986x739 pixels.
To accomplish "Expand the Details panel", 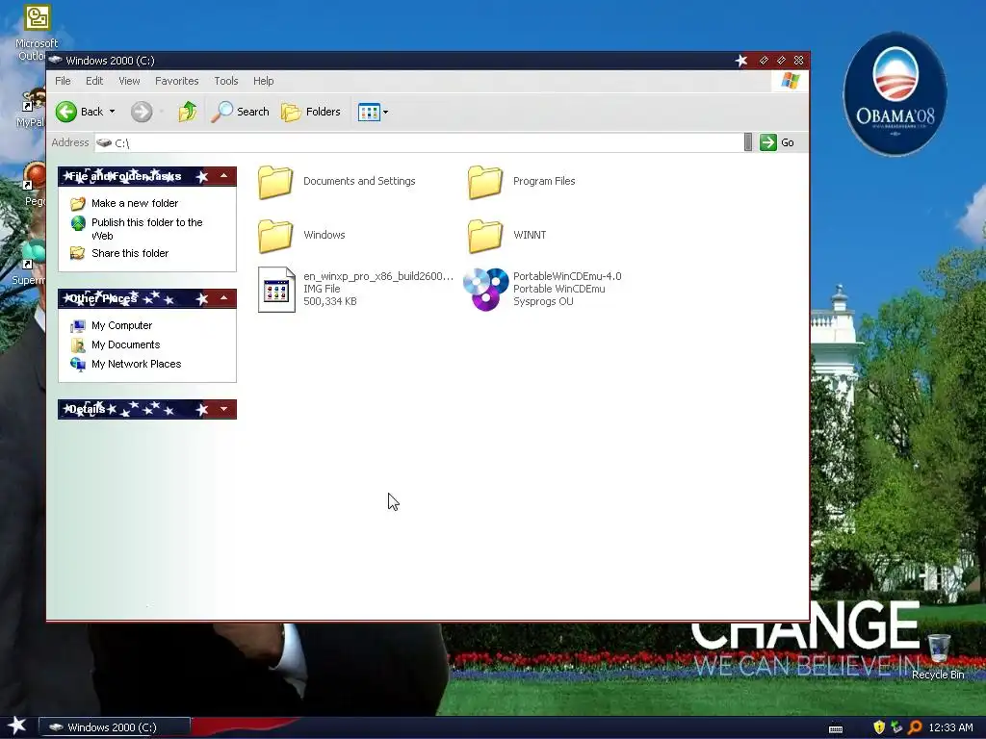I will coord(223,409).
